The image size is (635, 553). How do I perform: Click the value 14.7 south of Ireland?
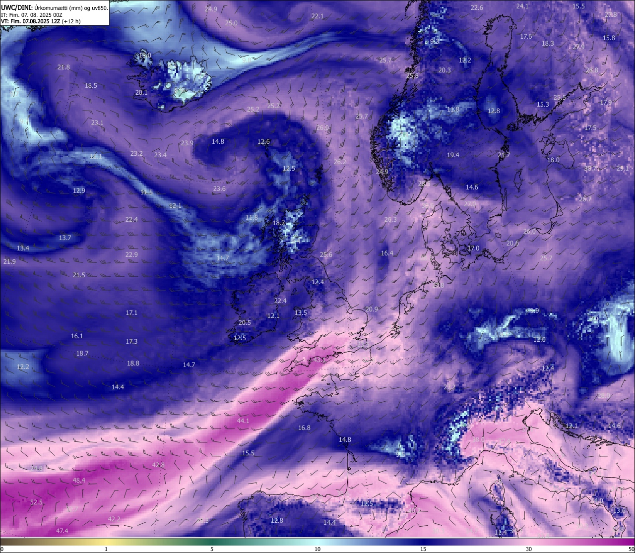tap(189, 365)
